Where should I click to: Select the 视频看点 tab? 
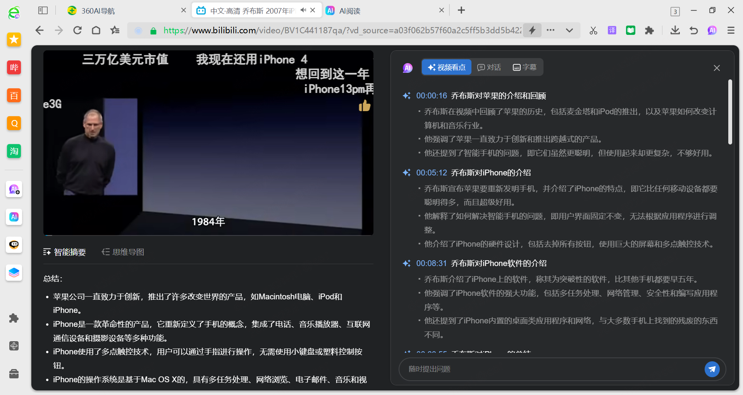446,67
